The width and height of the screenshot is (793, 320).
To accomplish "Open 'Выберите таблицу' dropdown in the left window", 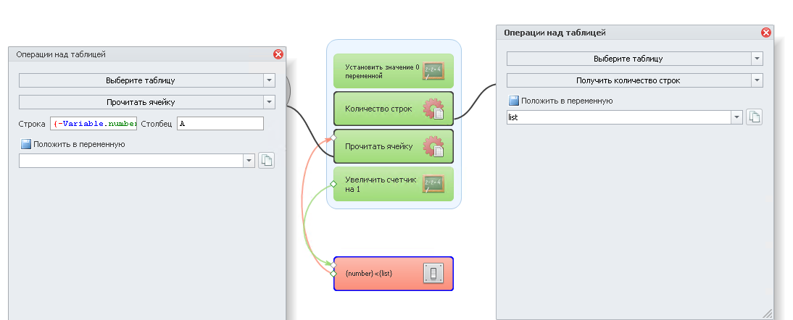I will point(270,80).
